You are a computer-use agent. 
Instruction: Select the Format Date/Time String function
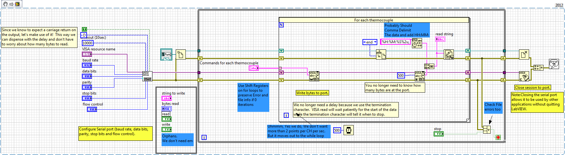(417, 43)
